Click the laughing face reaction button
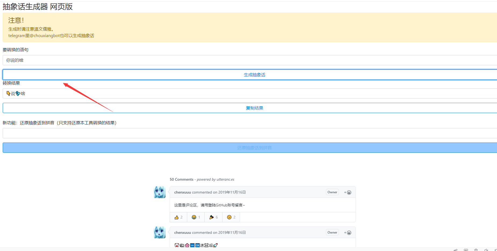The image size is (497, 251). (196, 217)
